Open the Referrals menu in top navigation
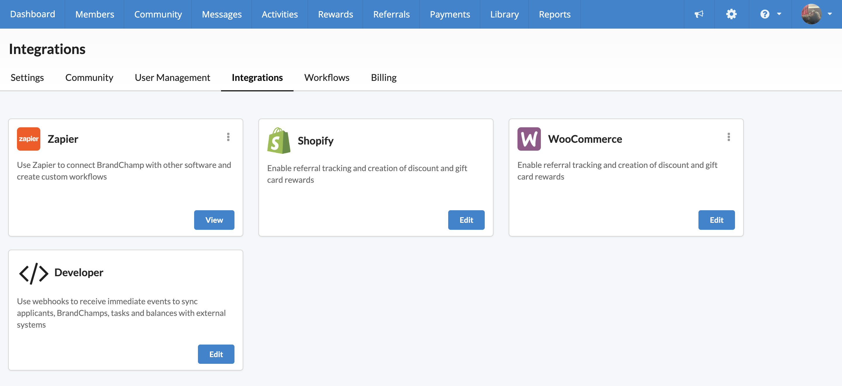Viewport: 842px width, 386px height. tap(391, 14)
